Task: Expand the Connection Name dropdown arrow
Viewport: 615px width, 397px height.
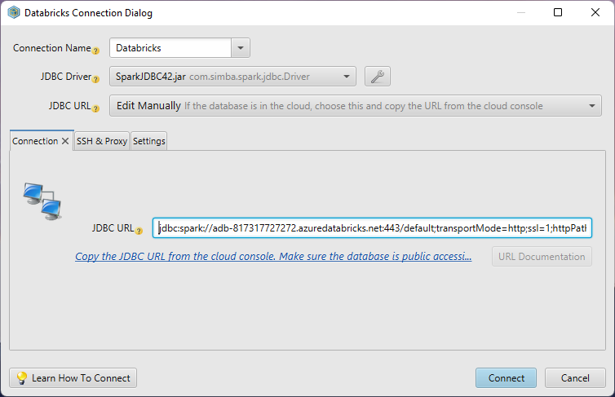Action: click(241, 48)
